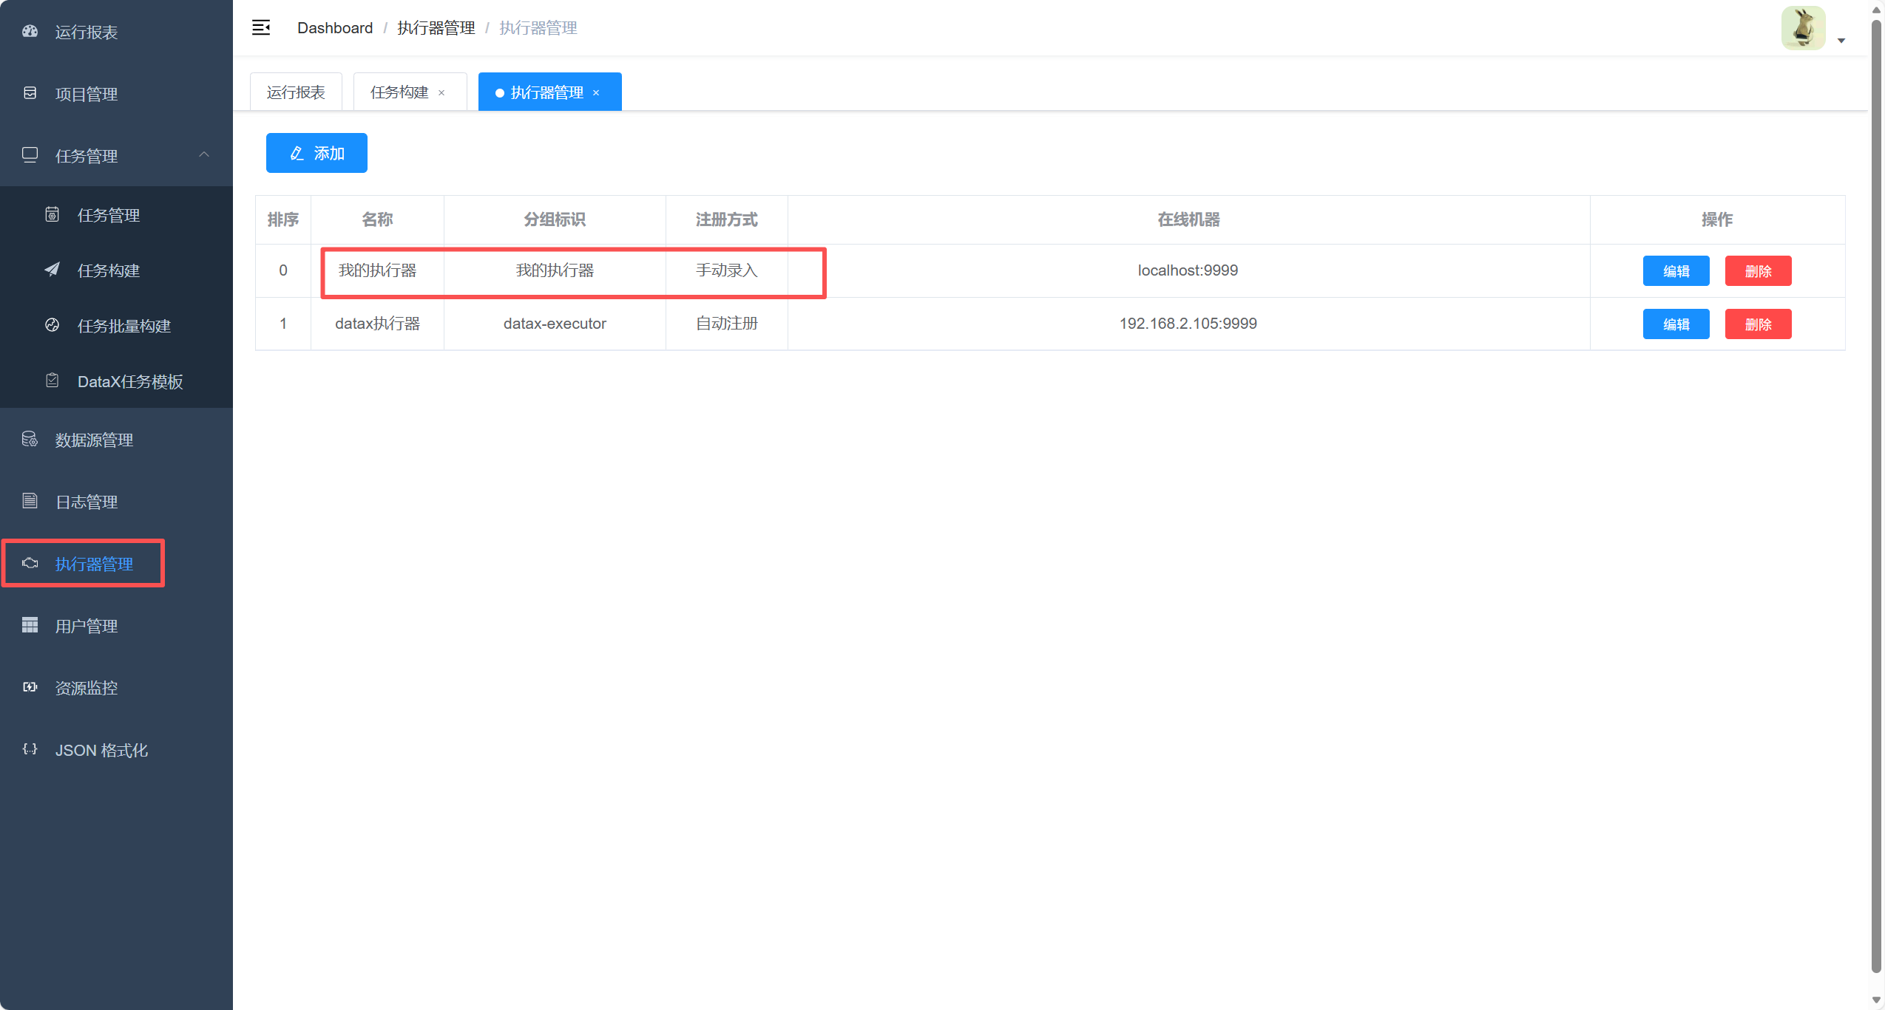Click the 数据源管理 database icon
1885x1010 pixels.
coord(30,440)
